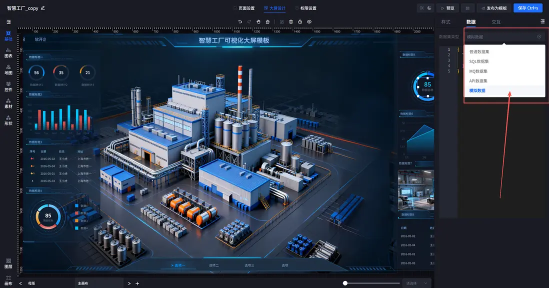Open the 素材 materials category
Viewport: 549px width, 288px height.
click(8, 103)
